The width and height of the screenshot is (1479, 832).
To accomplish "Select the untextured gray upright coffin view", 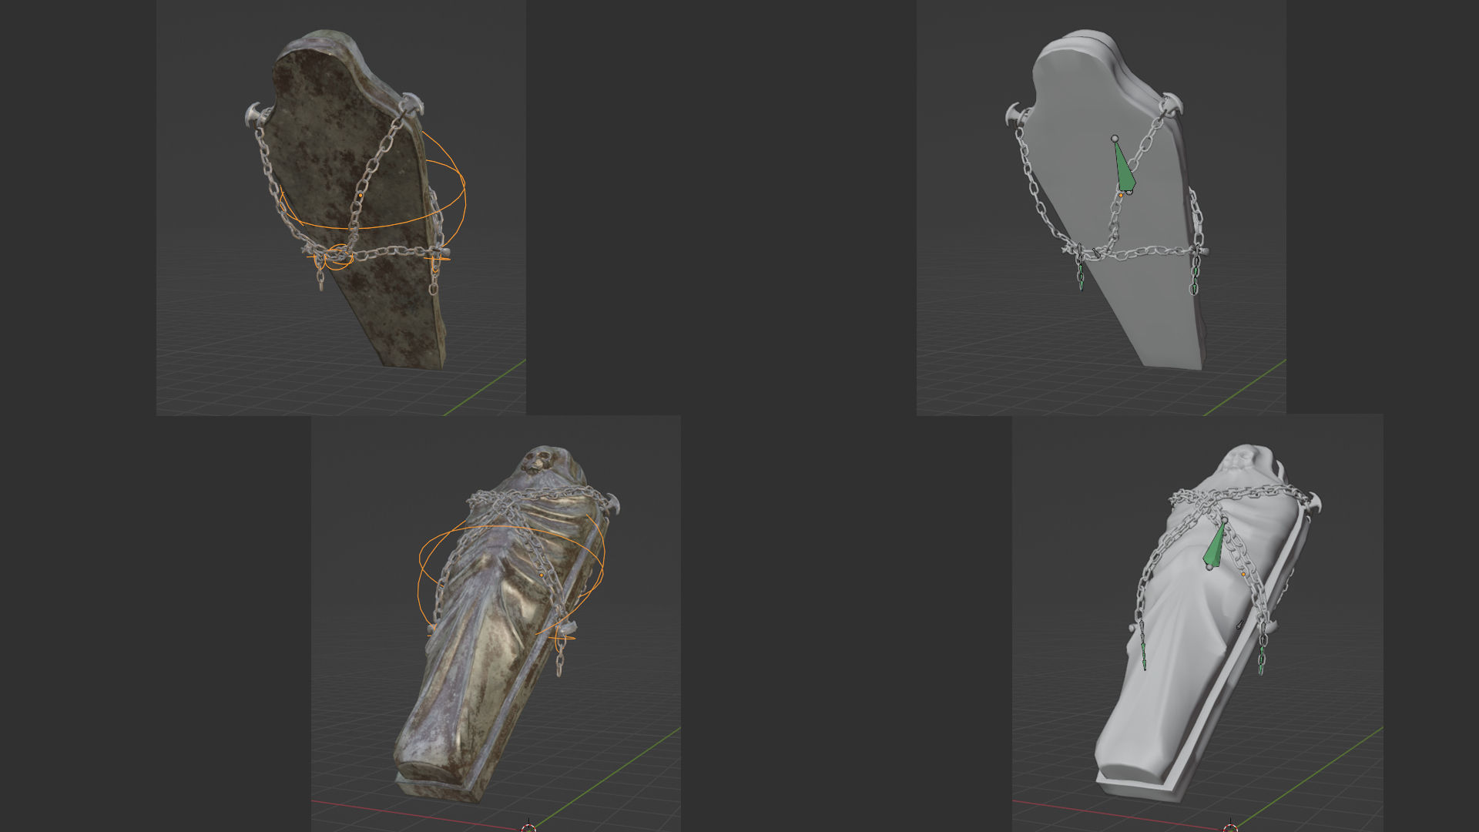I will [1101, 208].
